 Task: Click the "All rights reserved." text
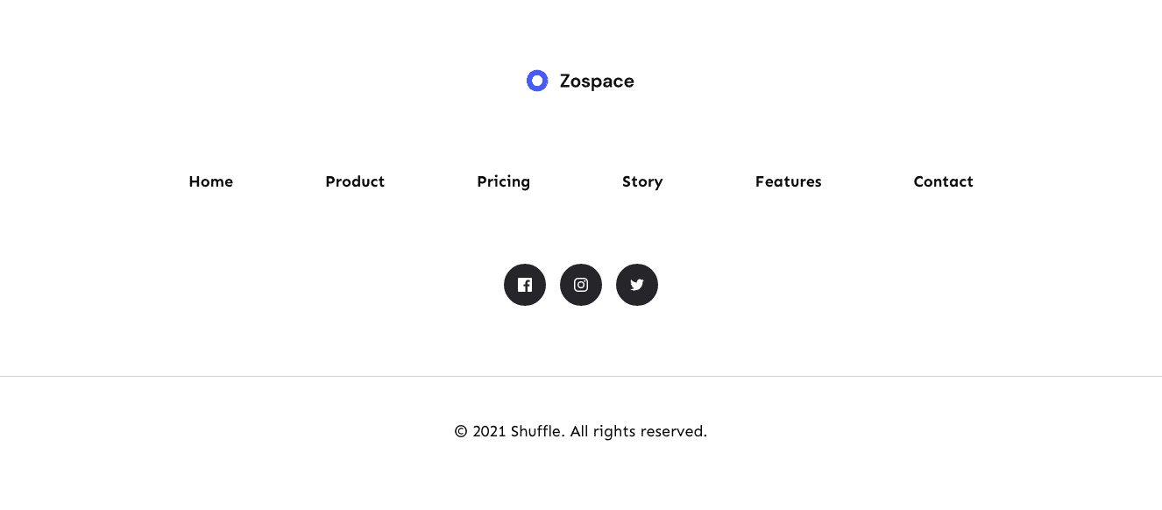[638, 431]
